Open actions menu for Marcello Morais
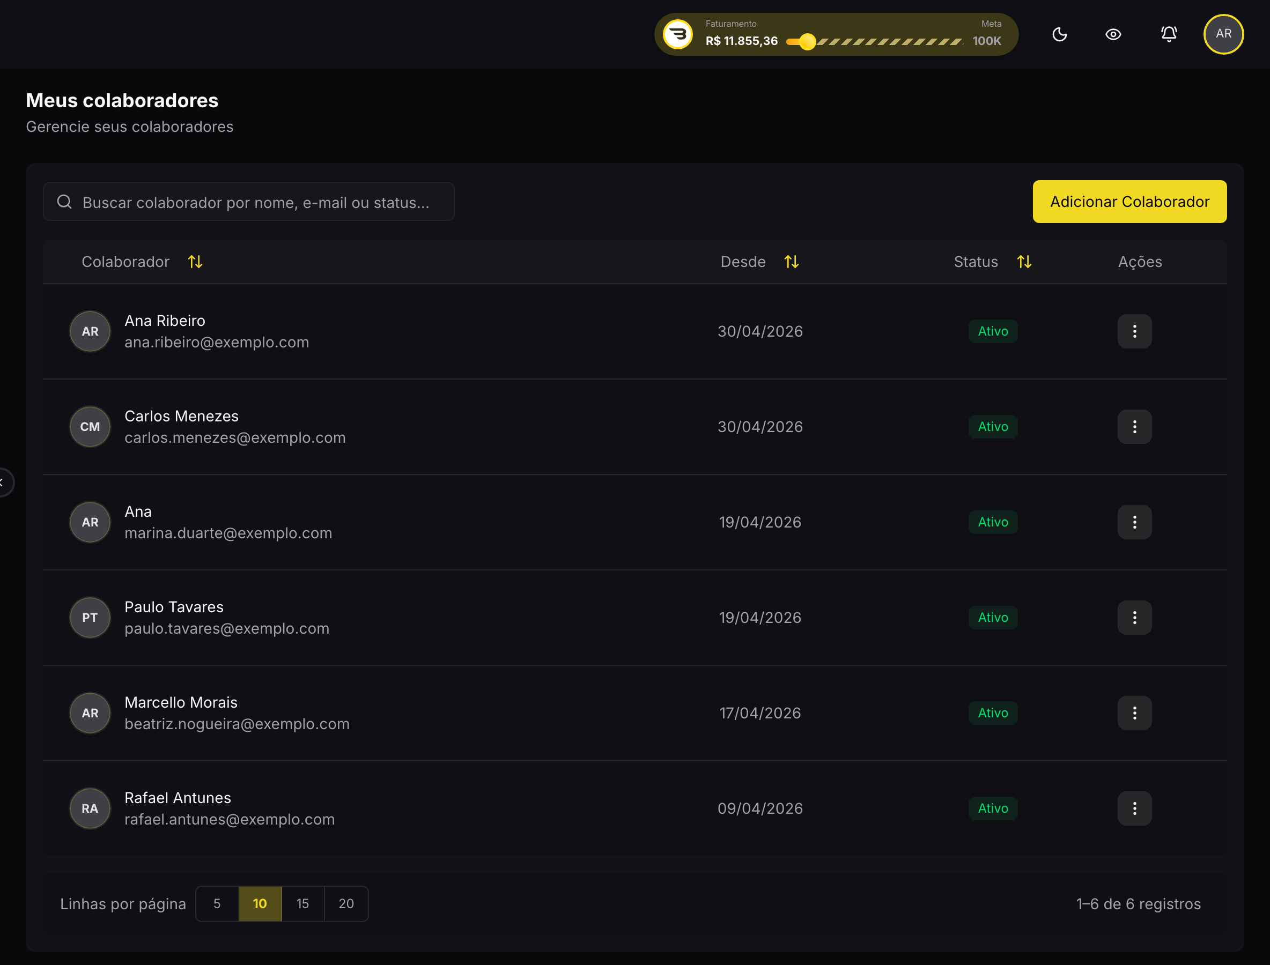 pos(1134,713)
